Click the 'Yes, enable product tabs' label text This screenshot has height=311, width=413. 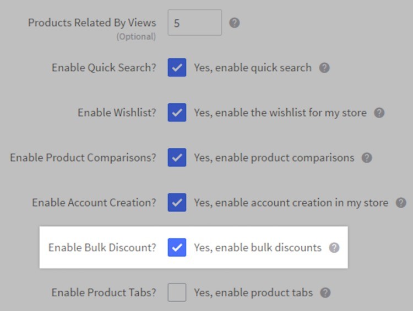tap(253, 292)
